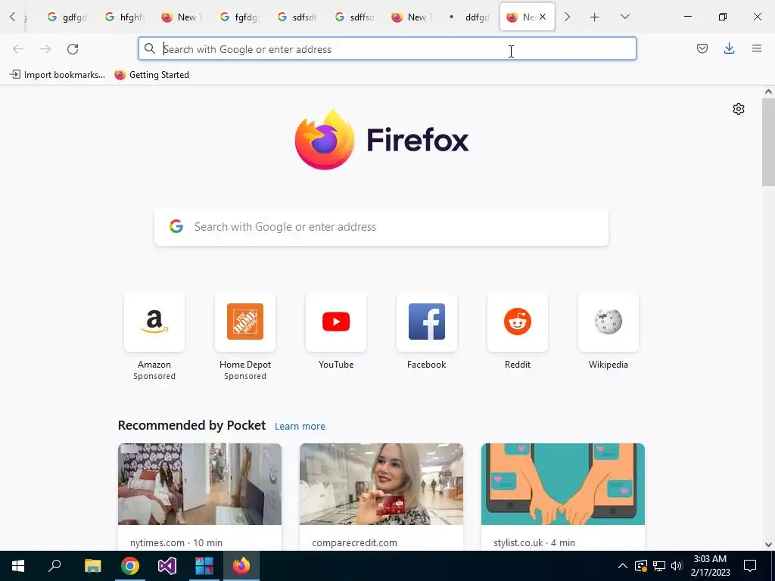The width and height of the screenshot is (775, 581).
Task: Open Getting Started bookmark
Action: (151, 75)
